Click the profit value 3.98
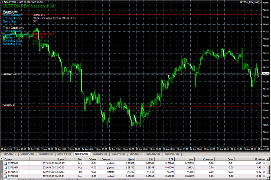This screenshot has height=180, width=271. 259,167
